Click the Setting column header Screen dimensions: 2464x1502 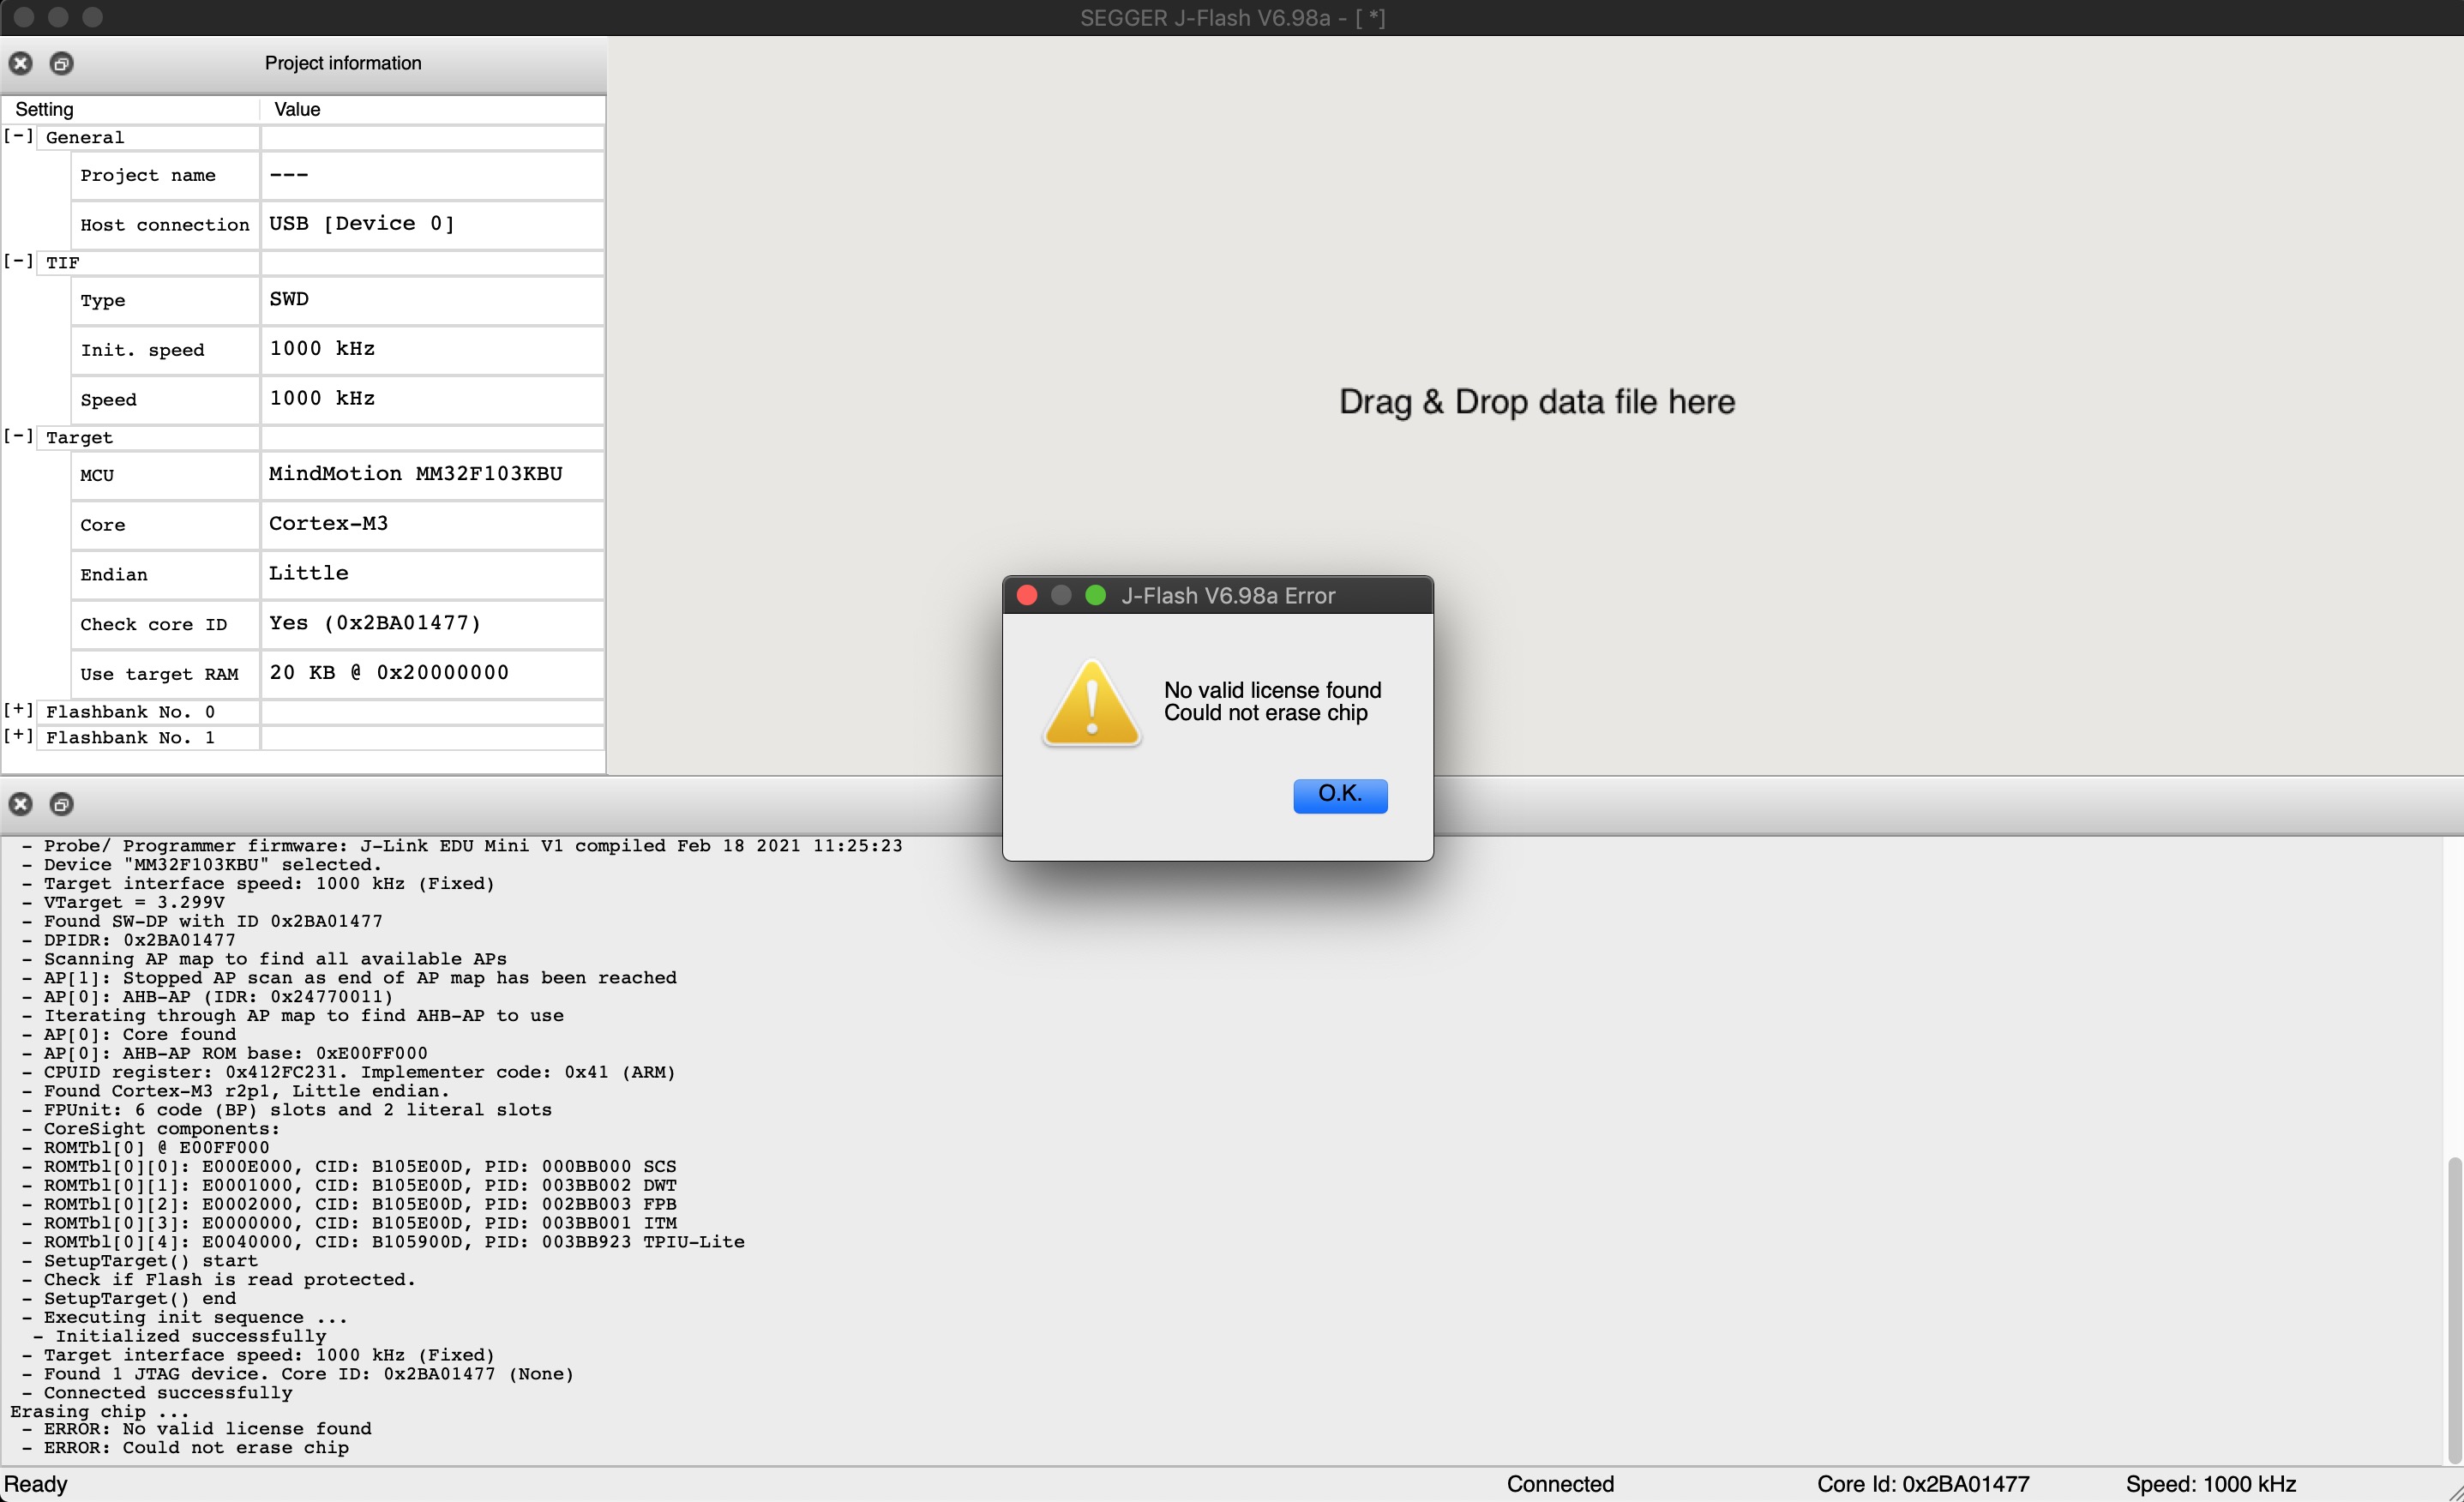130,109
